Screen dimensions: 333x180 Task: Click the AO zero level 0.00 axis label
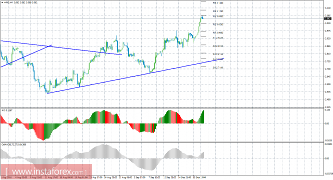coord(327,123)
